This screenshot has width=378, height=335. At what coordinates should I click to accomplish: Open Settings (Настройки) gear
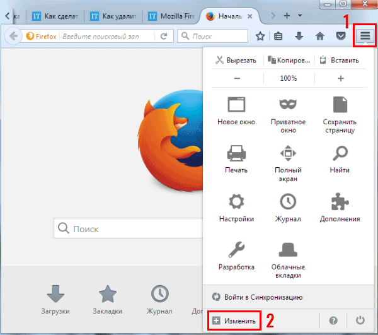tap(236, 208)
